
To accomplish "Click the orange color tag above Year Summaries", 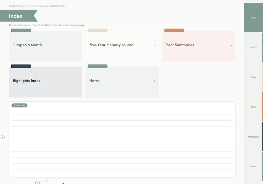I will (x=174, y=31).
